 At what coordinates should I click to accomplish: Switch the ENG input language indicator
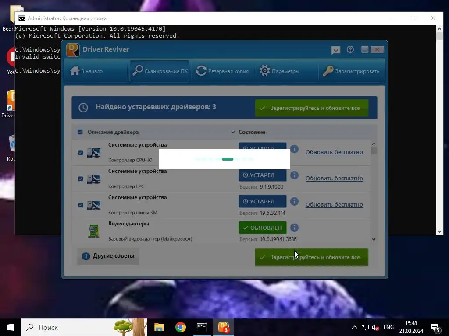pos(388,327)
